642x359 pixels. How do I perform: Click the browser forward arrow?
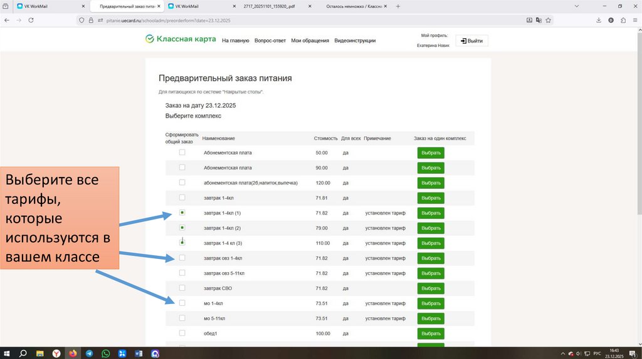(19, 20)
